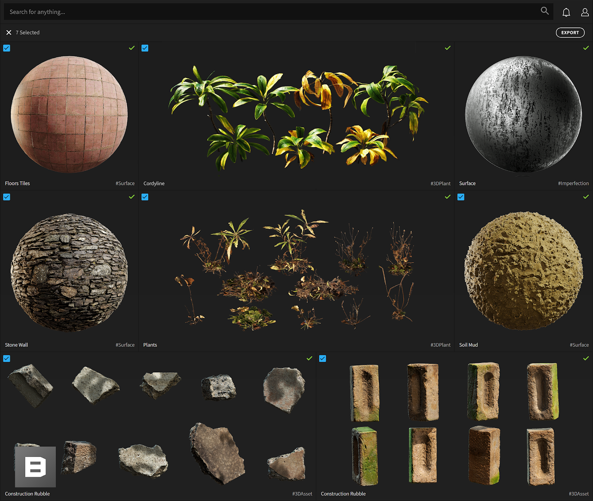
Task: Export the selected assets
Action: point(570,33)
